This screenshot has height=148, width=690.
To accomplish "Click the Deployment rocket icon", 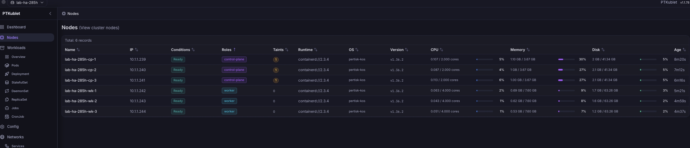I will point(7,74).
